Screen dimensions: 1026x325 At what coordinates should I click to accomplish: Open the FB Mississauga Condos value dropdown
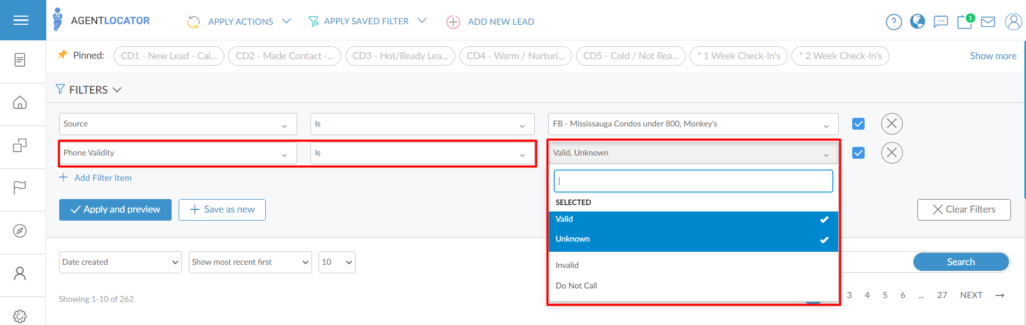(x=693, y=124)
